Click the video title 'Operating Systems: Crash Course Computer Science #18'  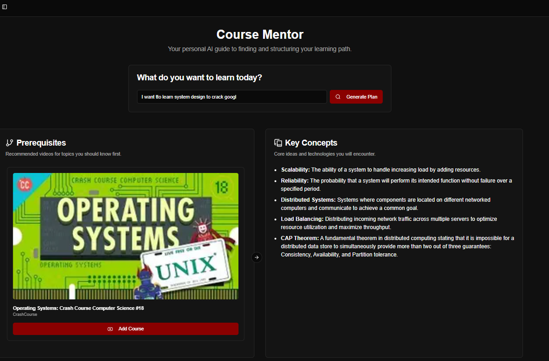pos(78,308)
